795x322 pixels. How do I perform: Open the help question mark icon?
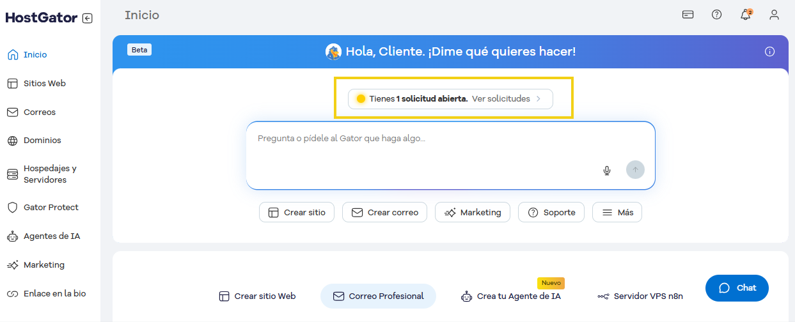tap(717, 15)
